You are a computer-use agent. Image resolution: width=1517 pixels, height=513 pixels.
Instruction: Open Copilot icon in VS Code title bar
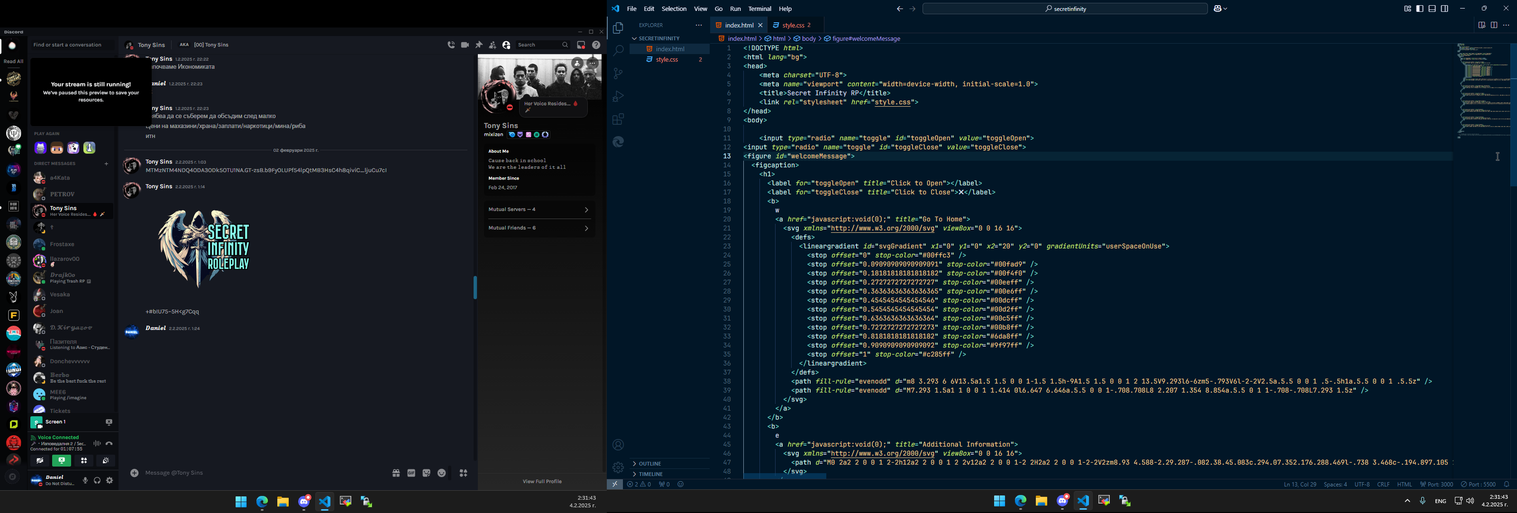[1219, 9]
